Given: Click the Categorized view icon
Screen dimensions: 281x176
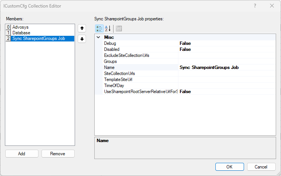Looking at the screenshot, I should click(99, 28).
